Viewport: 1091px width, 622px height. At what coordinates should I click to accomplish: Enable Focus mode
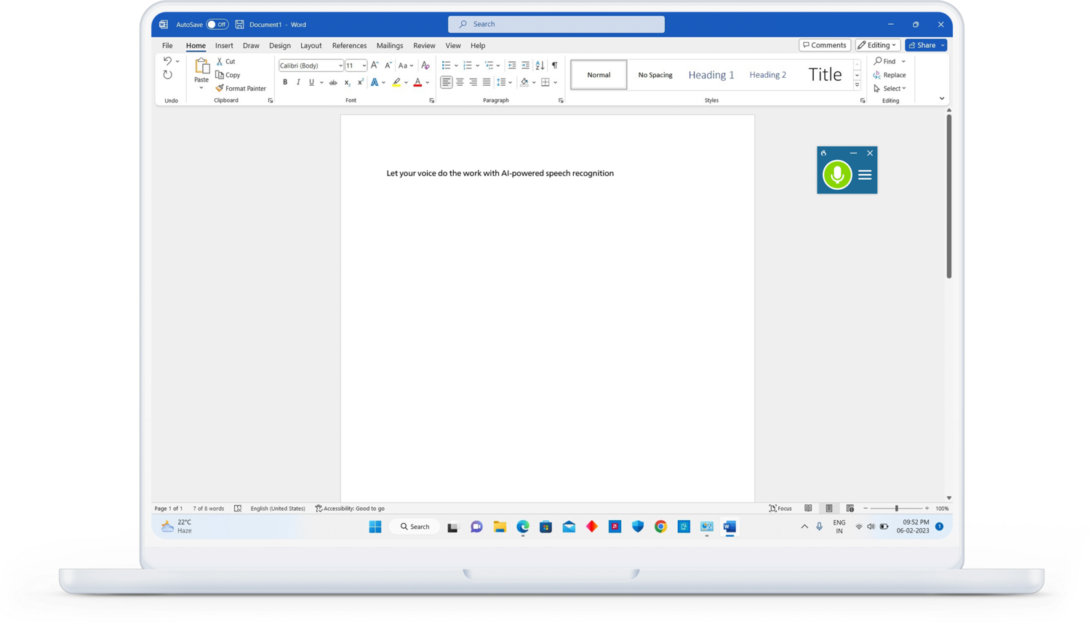[780, 509]
